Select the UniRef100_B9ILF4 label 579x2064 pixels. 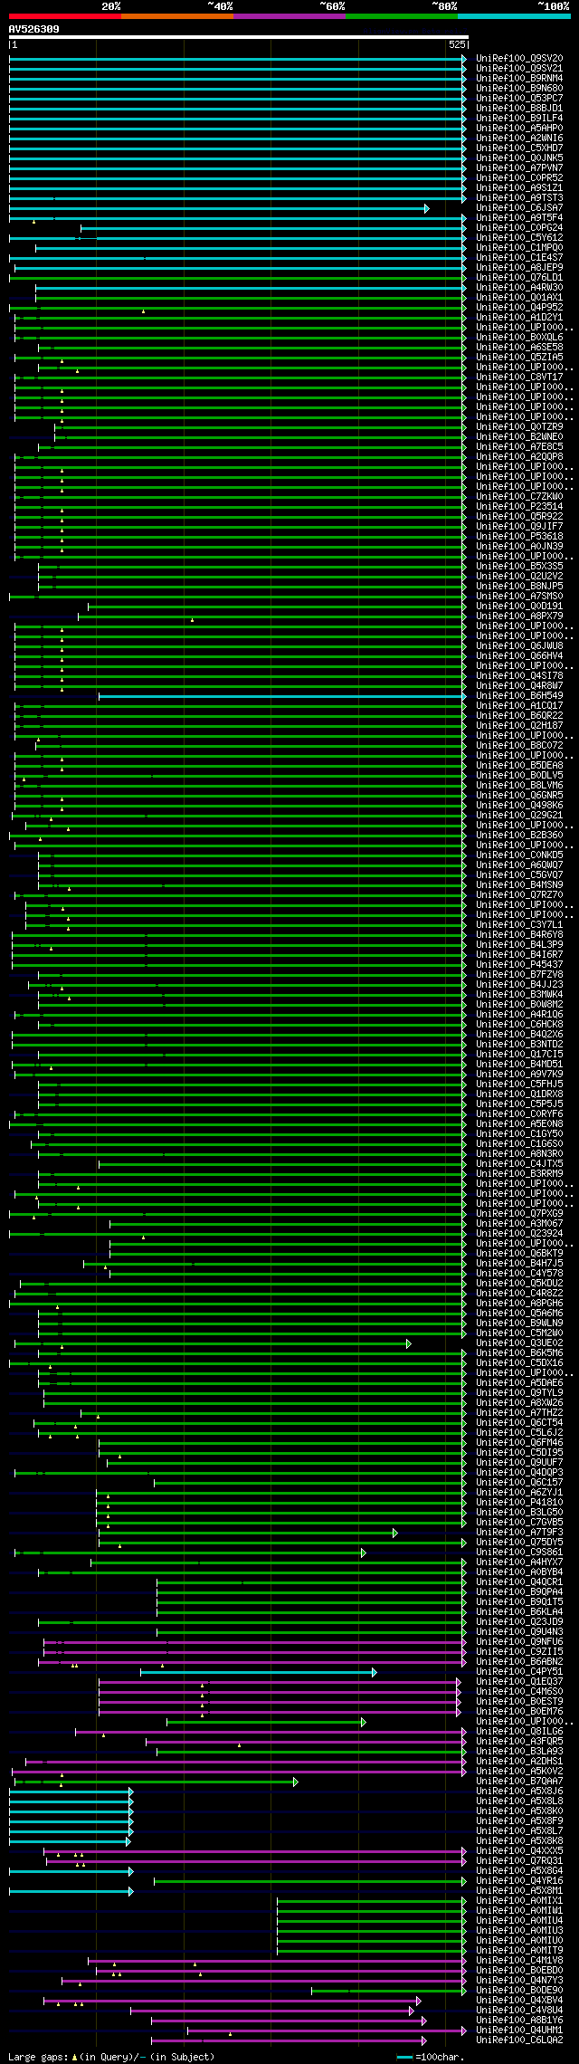point(519,118)
